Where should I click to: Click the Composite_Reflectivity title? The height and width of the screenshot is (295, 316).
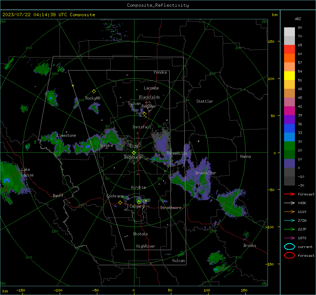click(x=158, y=5)
